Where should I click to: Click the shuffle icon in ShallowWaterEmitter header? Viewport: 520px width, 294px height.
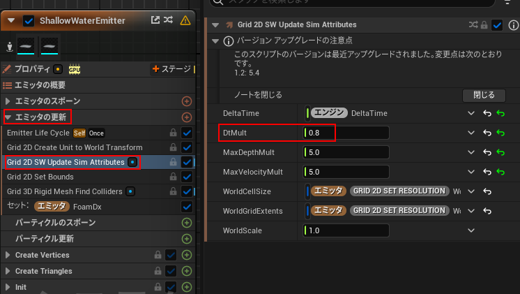tap(168, 20)
